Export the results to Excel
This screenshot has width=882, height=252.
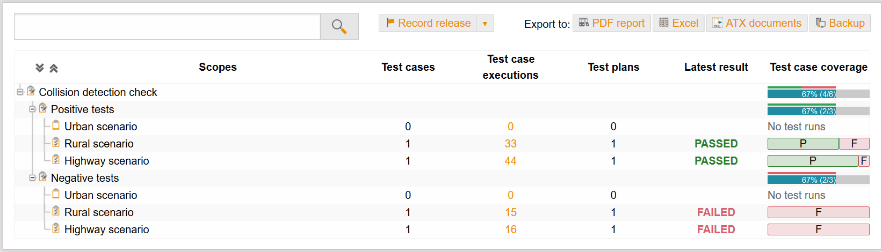[x=678, y=23]
